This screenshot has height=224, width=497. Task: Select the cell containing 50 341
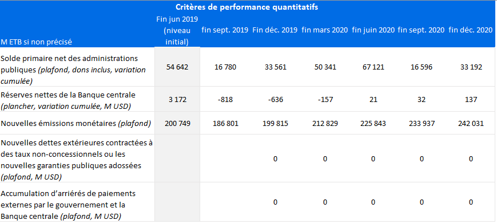click(325, 67)
